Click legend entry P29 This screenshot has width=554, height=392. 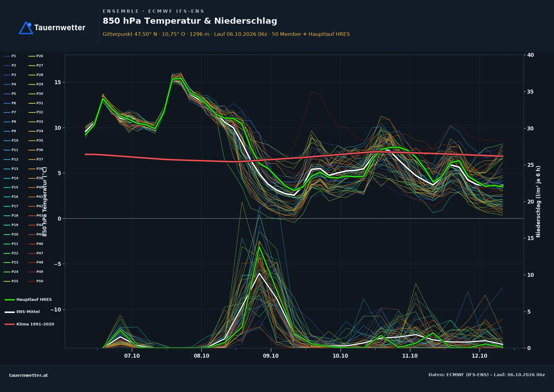pyautogui.click(x=36, y=84)
